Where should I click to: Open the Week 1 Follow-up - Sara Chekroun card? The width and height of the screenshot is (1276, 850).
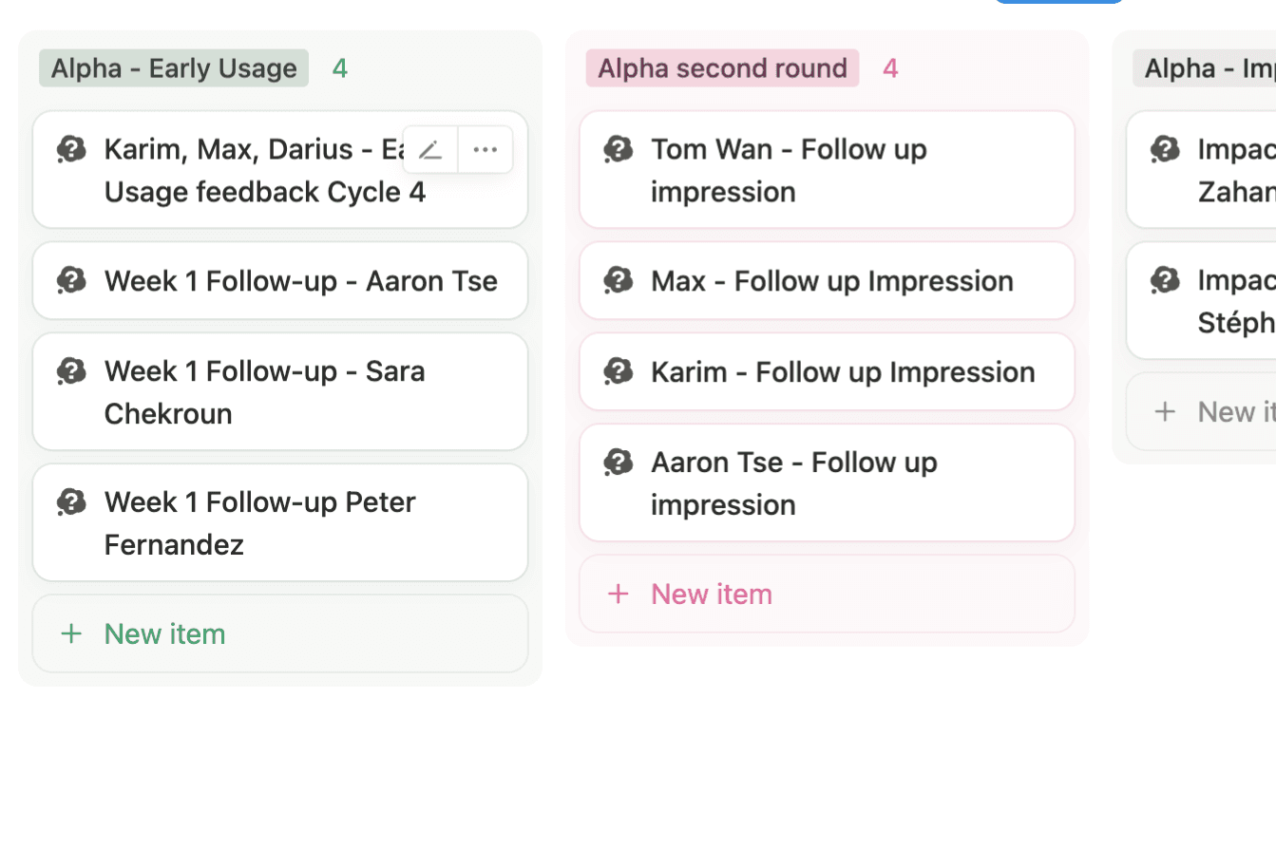click(280, 391)
